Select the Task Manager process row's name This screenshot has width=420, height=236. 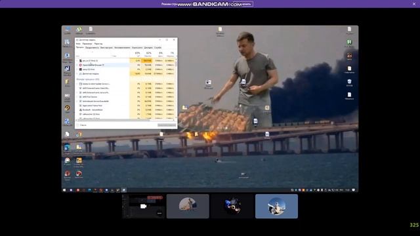(91, 73)
